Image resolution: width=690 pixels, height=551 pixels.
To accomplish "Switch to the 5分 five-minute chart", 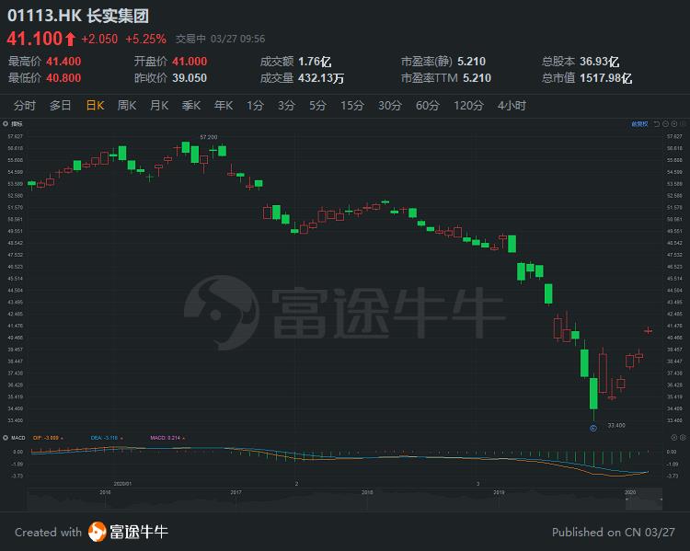I will point(317,106).
